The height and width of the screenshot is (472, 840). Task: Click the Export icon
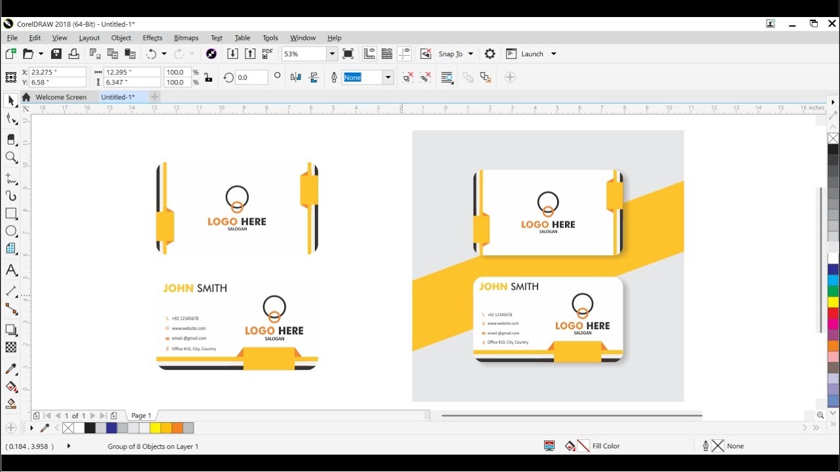[x=250, y=54]
